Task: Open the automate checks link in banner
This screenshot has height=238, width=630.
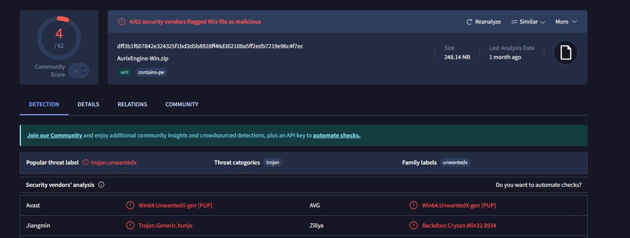Action: [x=337, y=136]
